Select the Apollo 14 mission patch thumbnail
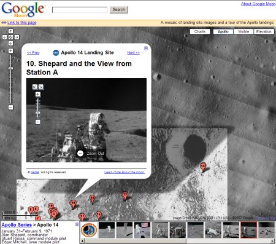Screen dimensions: 276x244 point(89,230)
